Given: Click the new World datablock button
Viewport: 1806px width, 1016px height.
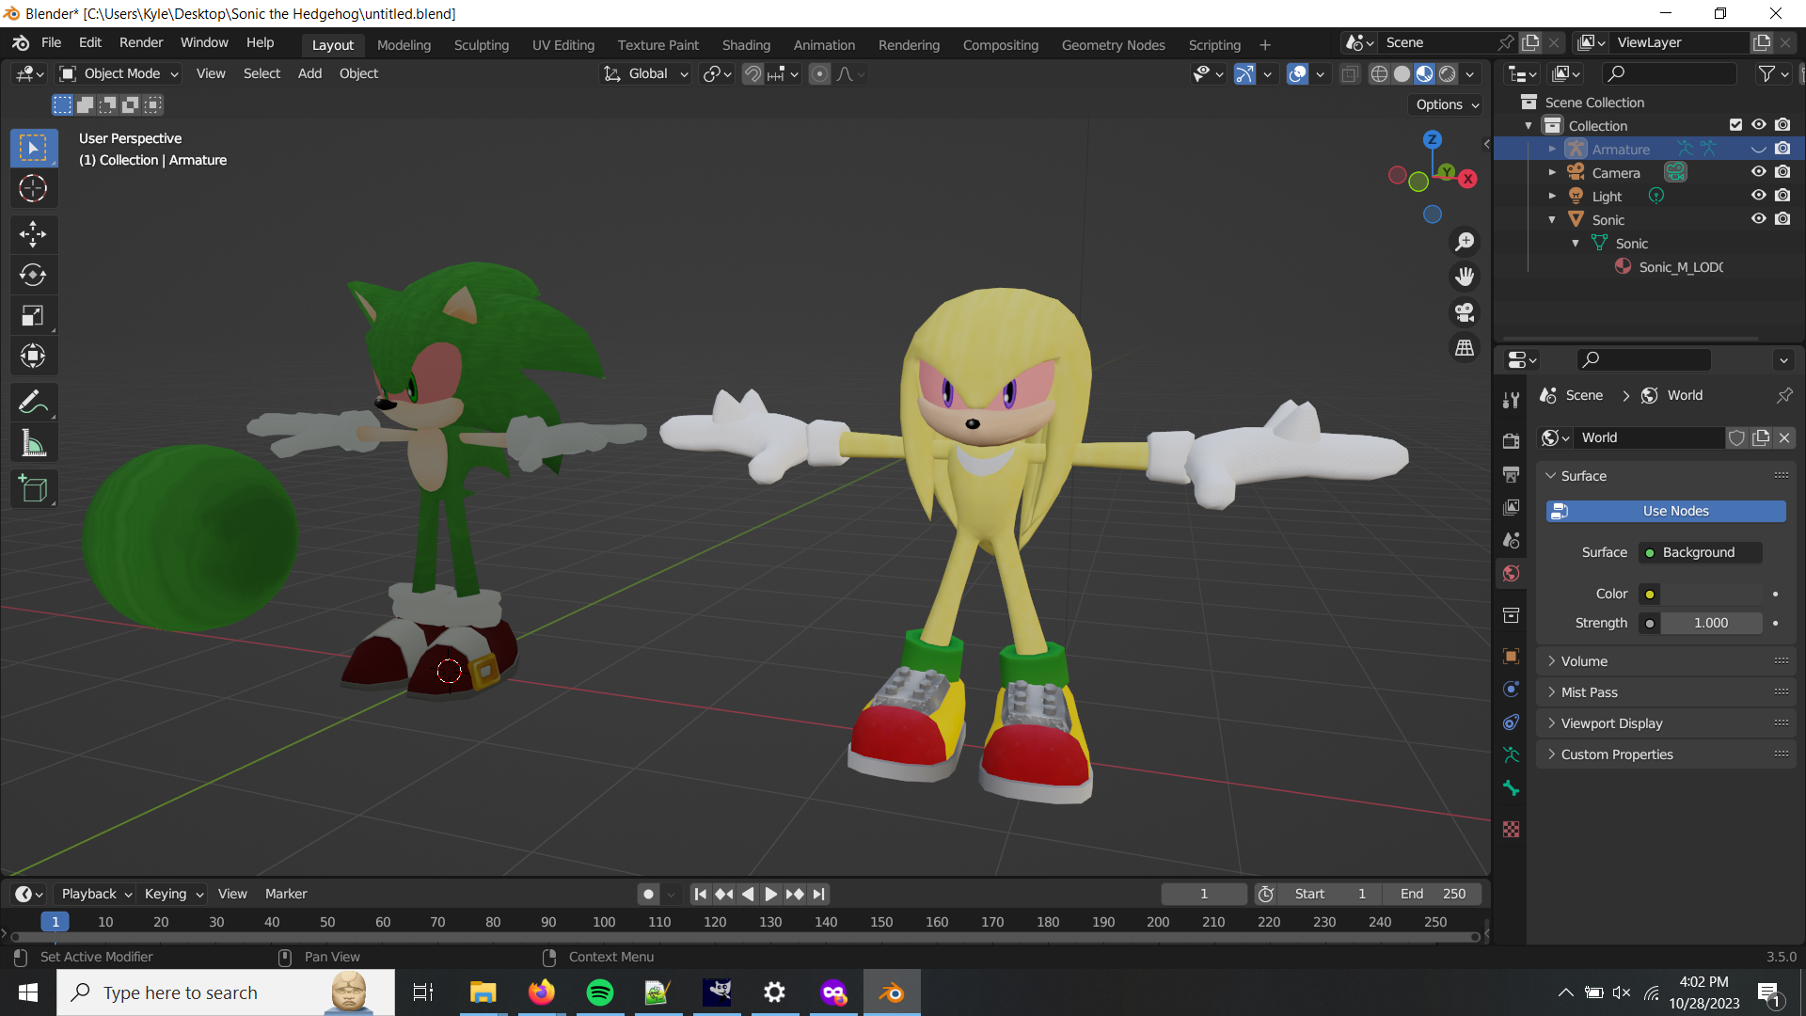Looking at the screenshot, I should click(1761, 437).
